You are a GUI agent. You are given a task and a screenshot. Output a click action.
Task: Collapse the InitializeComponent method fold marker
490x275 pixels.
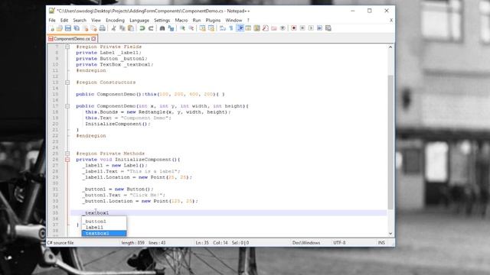point(67,160)
